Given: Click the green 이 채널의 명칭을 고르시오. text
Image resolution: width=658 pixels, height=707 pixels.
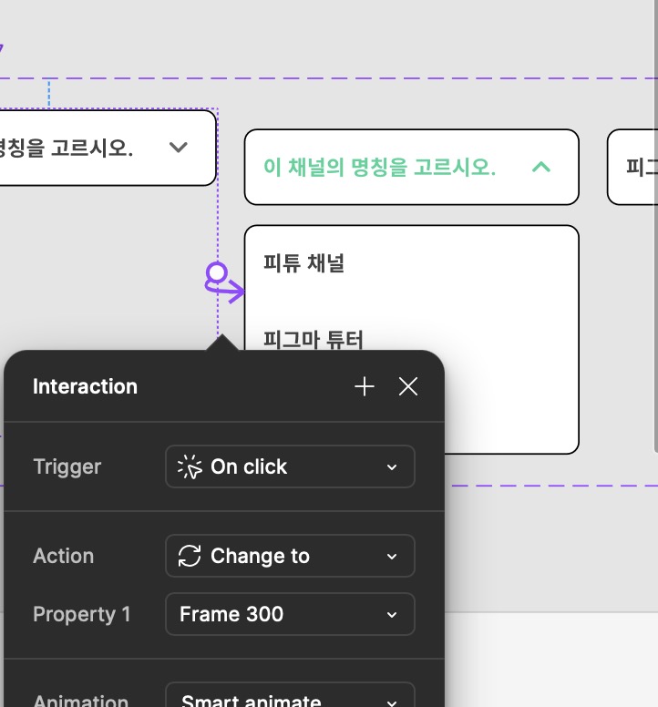Looking at the screenshot, I should tap(379, 168).
